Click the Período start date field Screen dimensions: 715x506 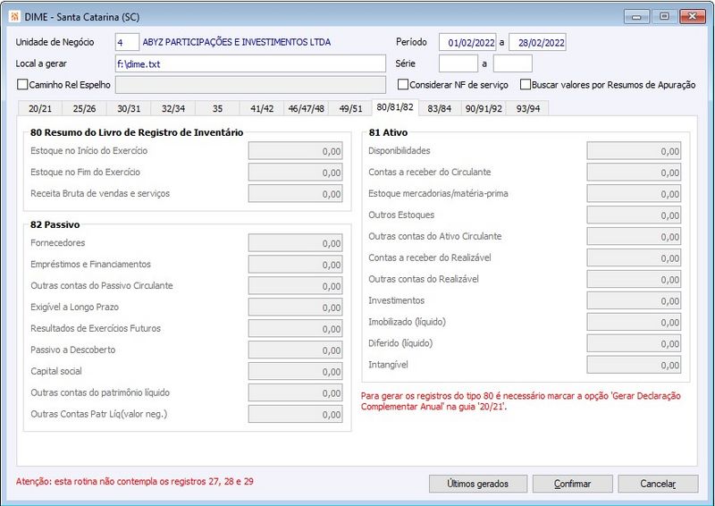pos(467,42)
